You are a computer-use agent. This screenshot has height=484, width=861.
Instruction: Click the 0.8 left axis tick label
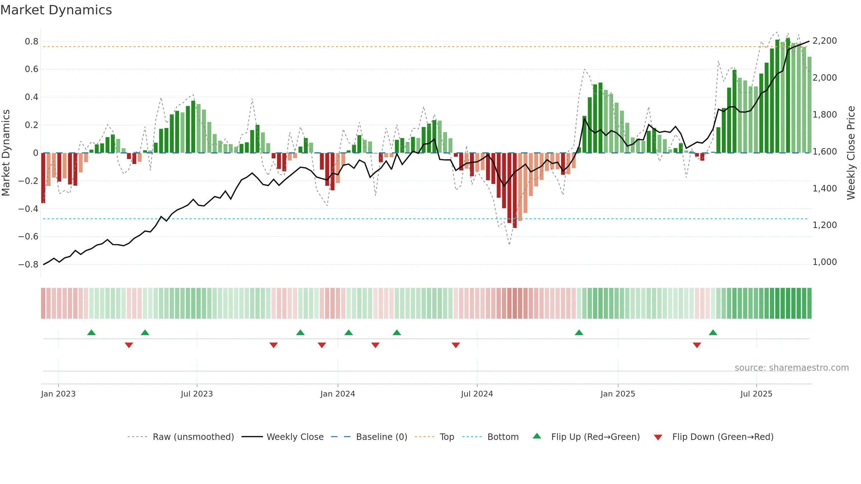[32, 42]
